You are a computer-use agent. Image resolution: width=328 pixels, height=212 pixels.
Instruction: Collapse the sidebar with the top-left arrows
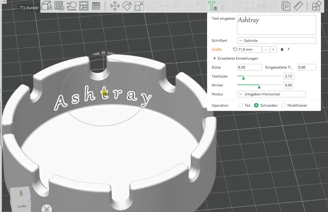pyautogui.click(x=4, y=1)
